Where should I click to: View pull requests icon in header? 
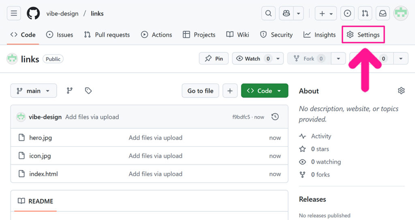365,13
